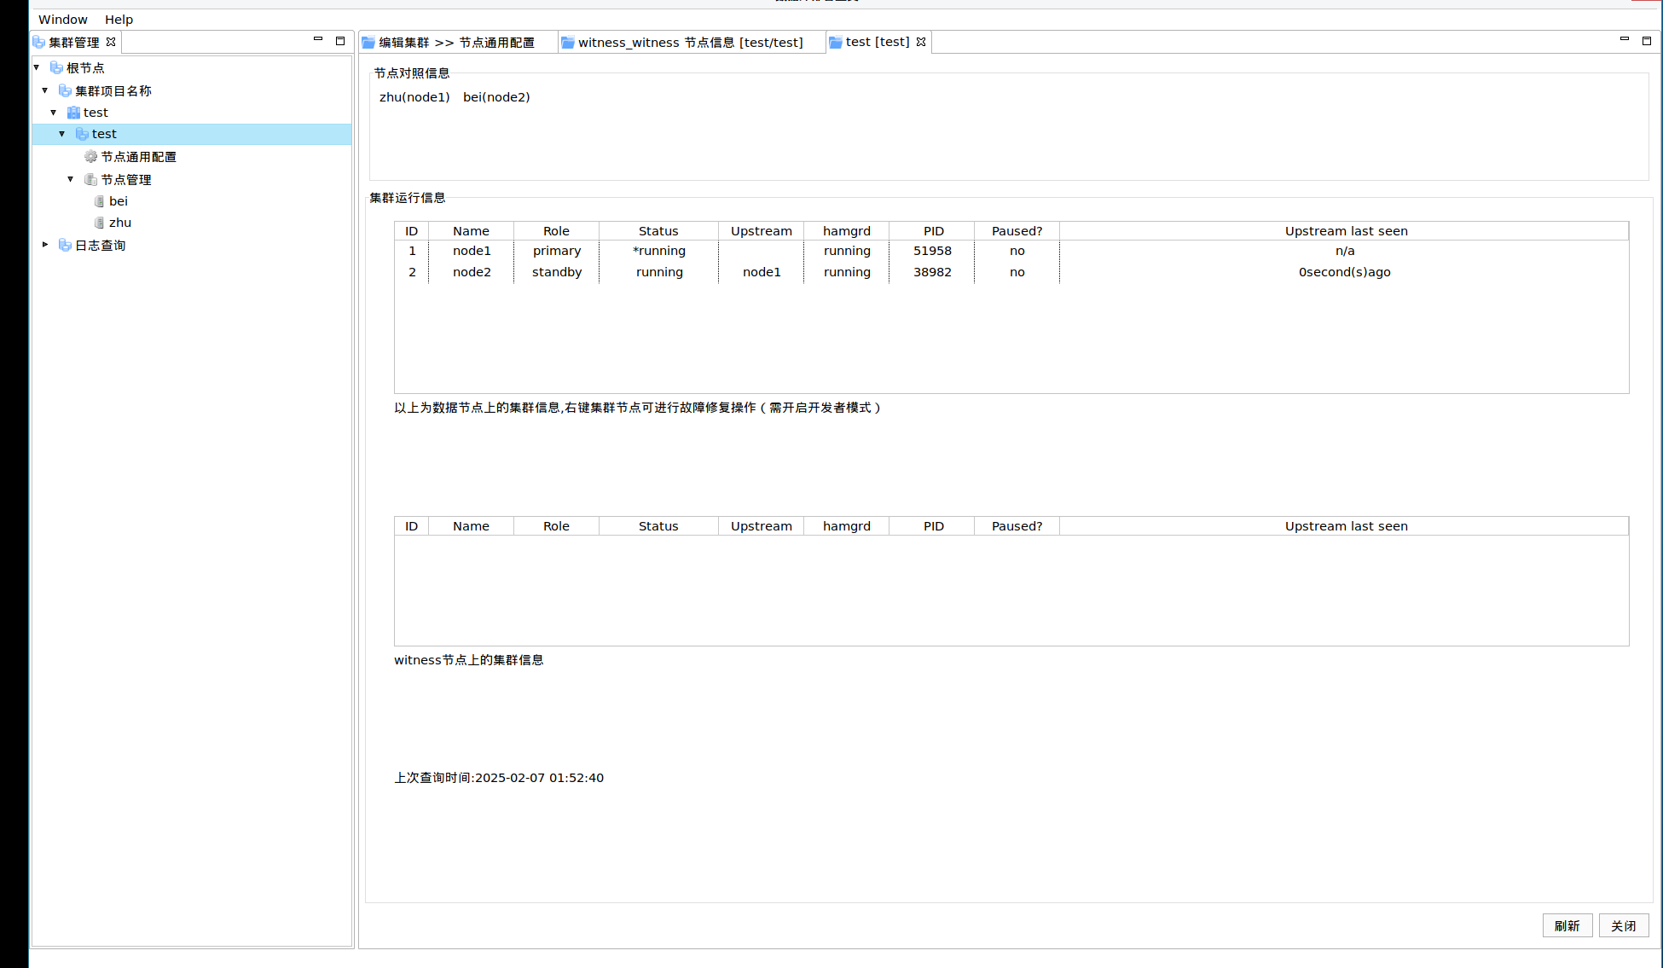Click the log query folder icon
Viewport: 1663px width, 968px height.
tap(65, 245)
